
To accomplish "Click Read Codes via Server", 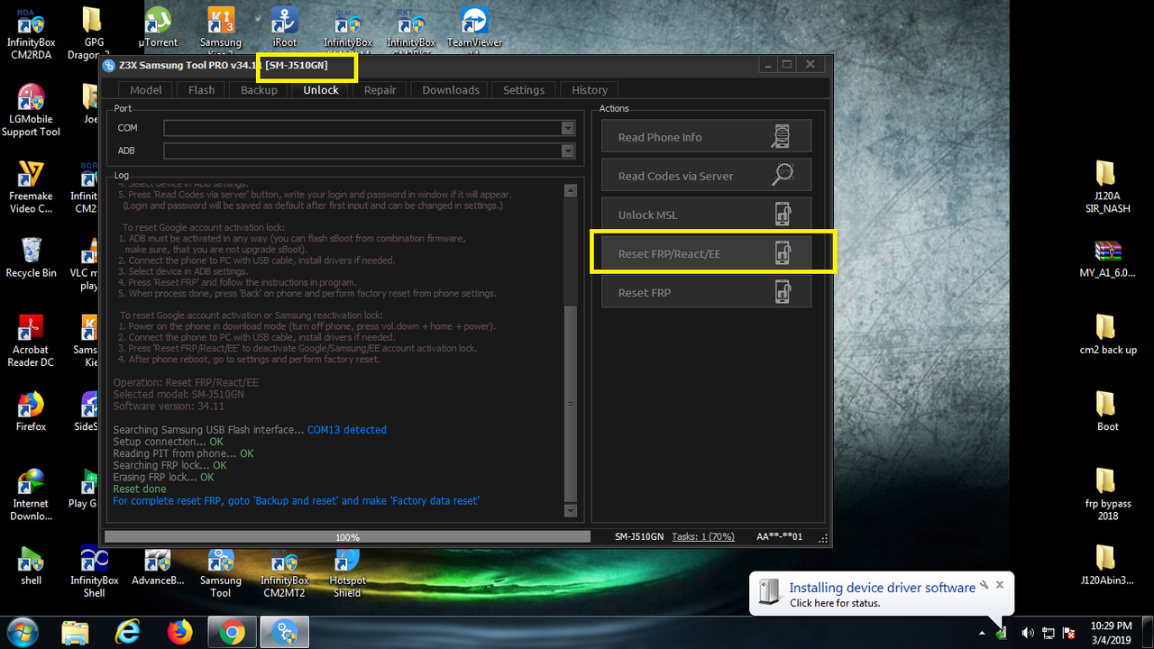I will click(x=707, y=176).
